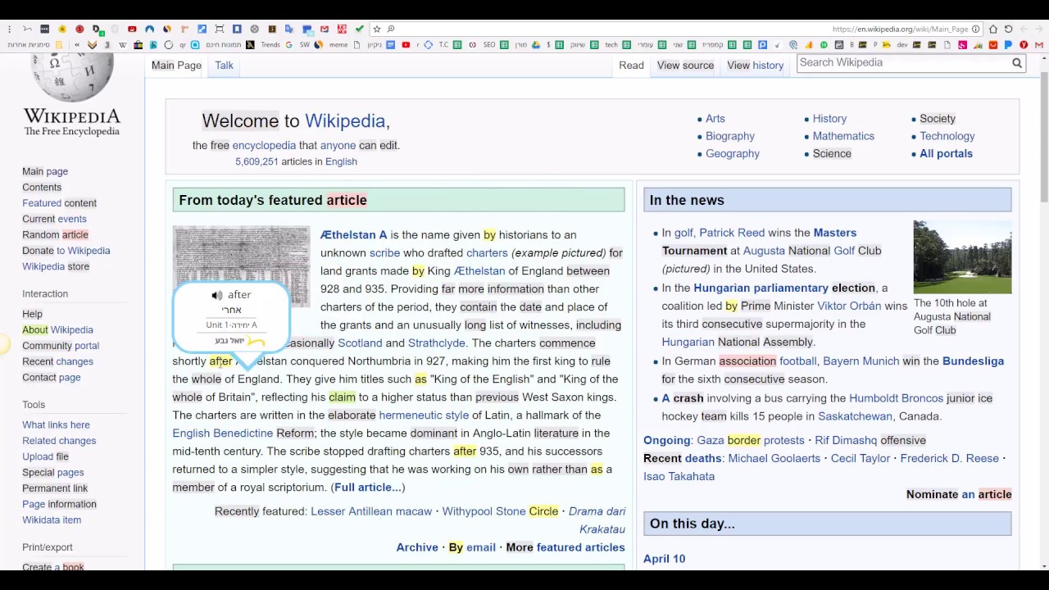1049x590 pixels.
Task: Click the red dollar-circle extension icon
Action: [79, 29]
